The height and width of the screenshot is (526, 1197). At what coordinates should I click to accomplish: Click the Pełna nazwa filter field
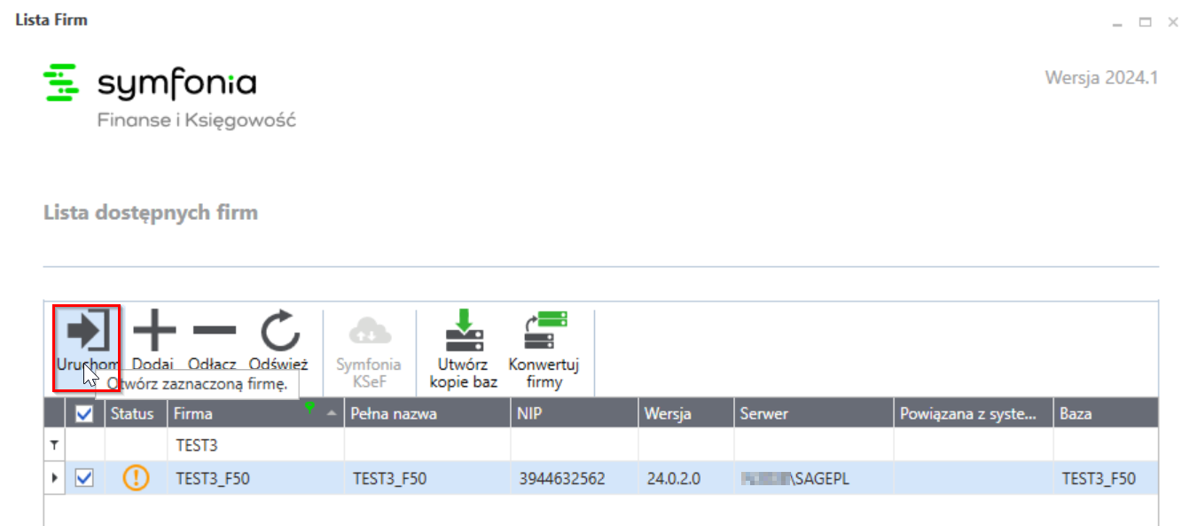[427, 445]
